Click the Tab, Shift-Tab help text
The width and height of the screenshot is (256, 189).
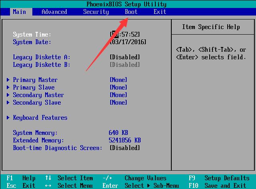(211, 53)
